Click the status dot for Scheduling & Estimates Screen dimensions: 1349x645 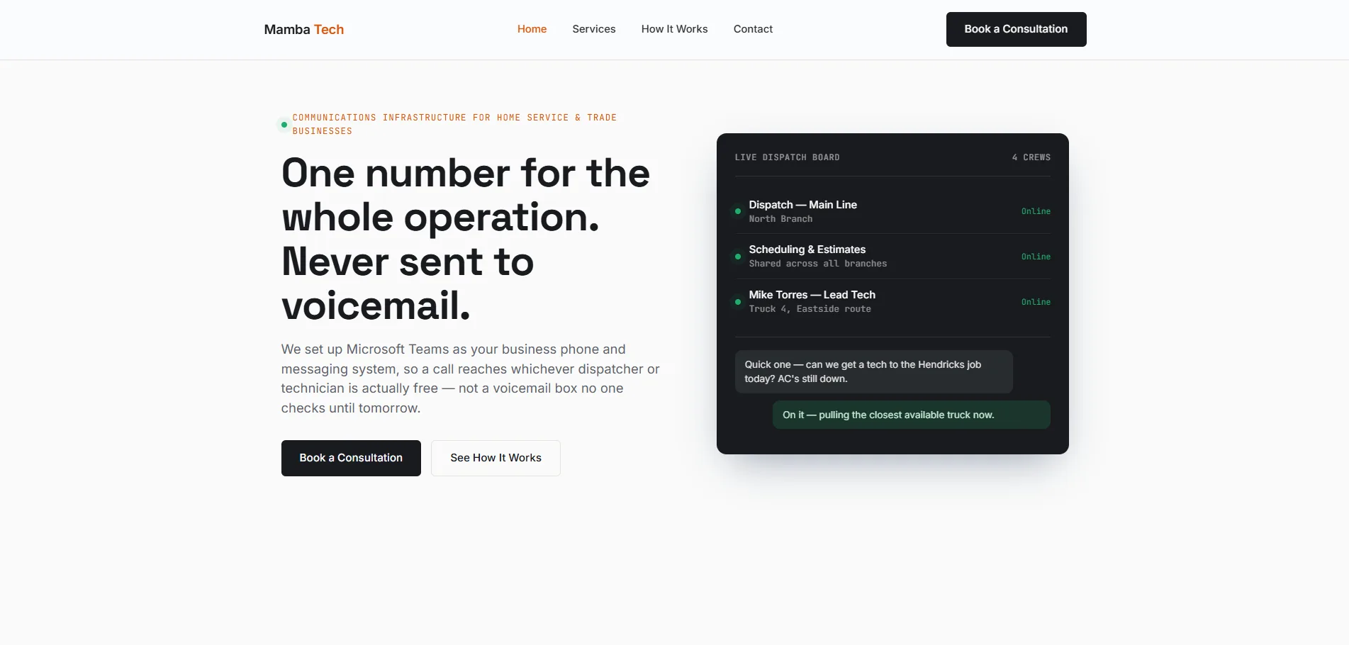[x=738, y=257]
